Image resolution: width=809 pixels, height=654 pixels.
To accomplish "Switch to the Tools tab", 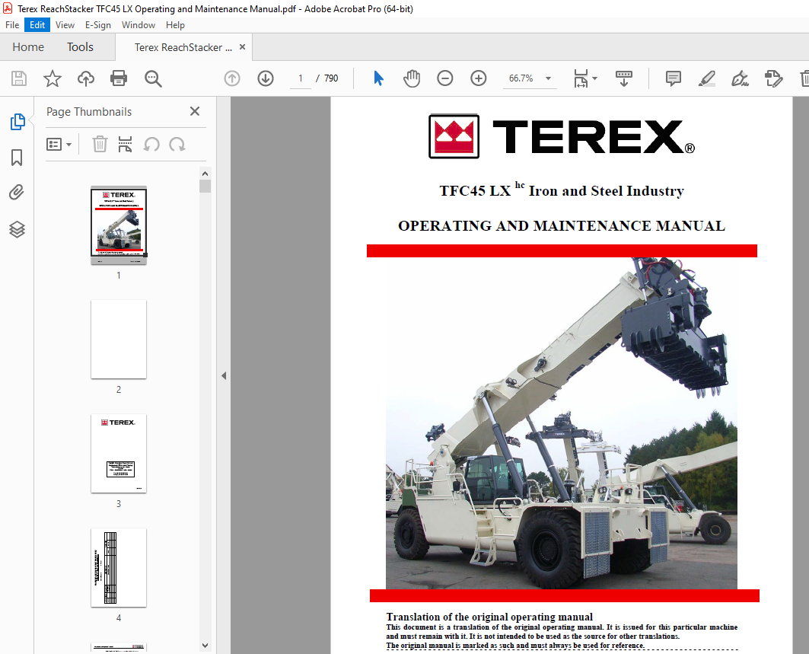I will 80,47.
